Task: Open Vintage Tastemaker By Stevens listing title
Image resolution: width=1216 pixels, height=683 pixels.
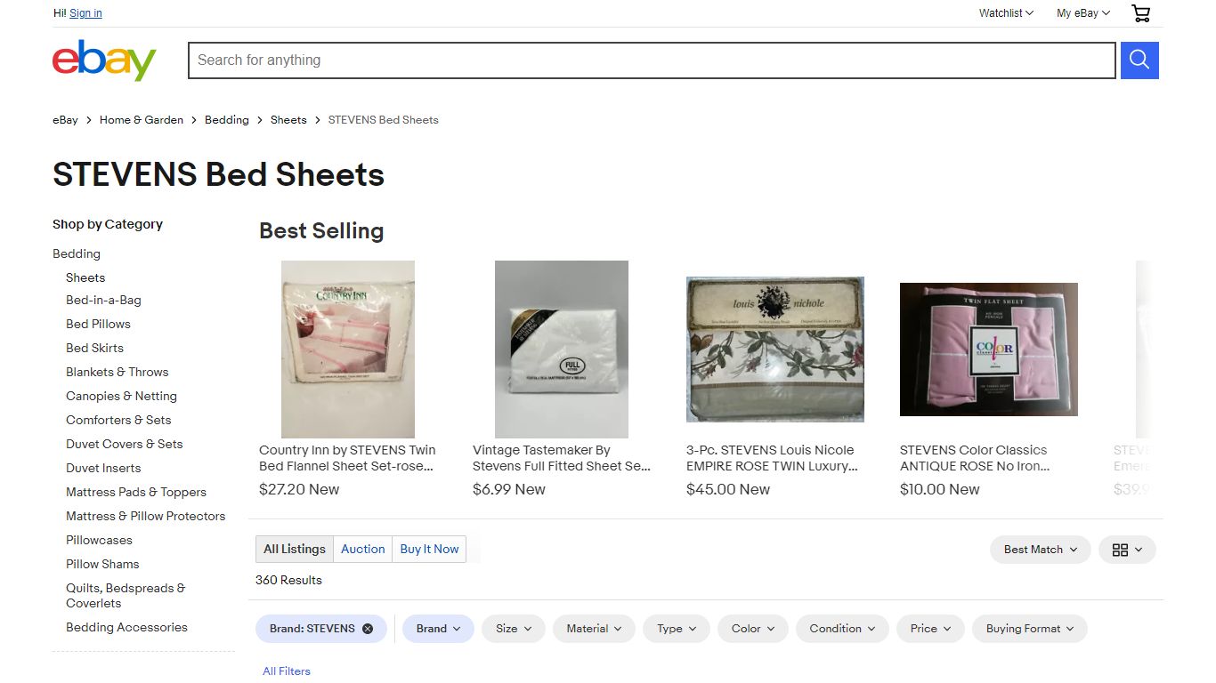Action: [562, 458]
